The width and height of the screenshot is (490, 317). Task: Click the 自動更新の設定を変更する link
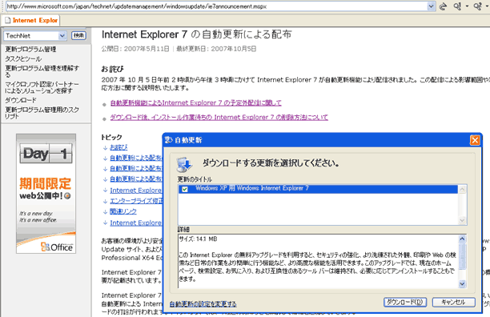coord(203,304)
